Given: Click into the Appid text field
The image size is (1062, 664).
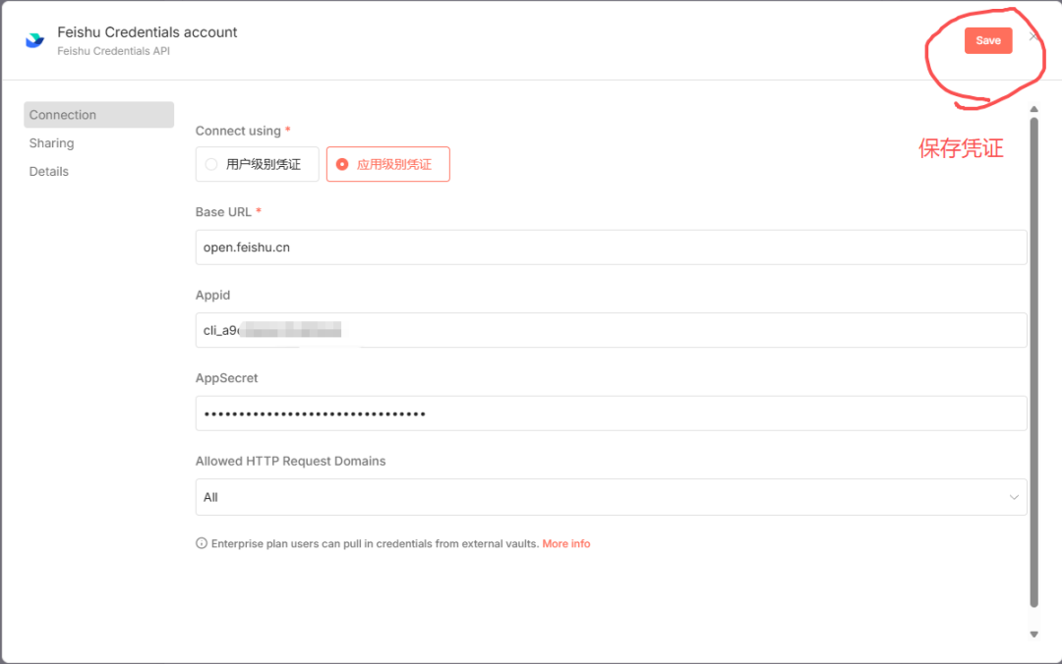Looking at the screenshot, I should coord(610,330).
